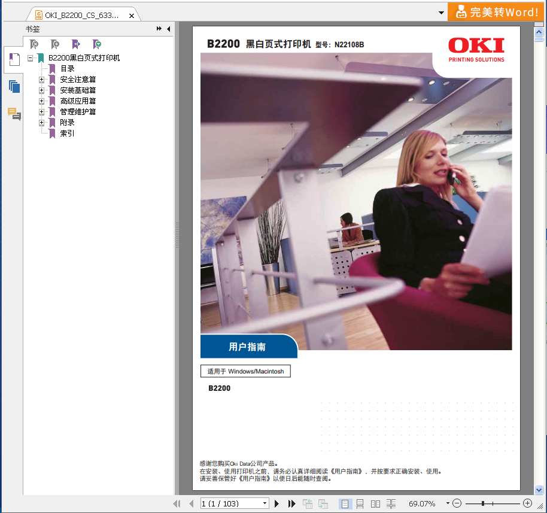This screenshot has width=547, height=513.
Task: Select single page layout
Action: 345,503
